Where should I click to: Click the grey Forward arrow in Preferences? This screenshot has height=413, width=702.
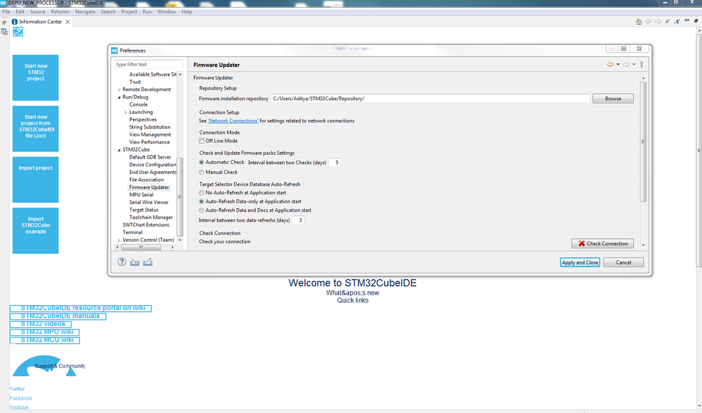click(x=626, y=65)
